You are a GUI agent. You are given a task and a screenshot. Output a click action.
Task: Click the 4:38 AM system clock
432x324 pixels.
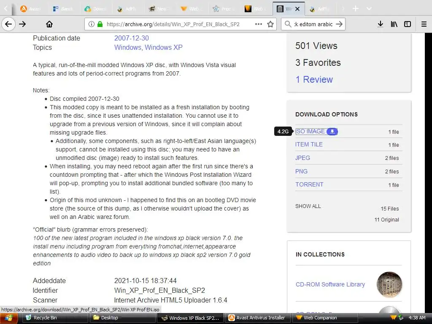point(417,318)
